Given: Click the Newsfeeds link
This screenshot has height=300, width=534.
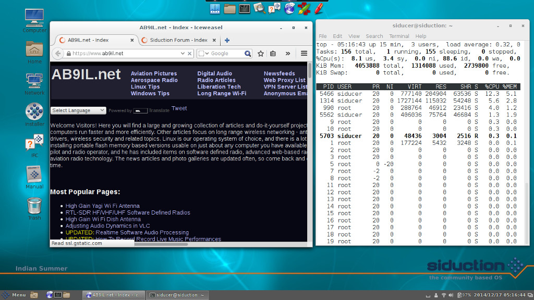Looking at the screenshot, I should (280, 73).
